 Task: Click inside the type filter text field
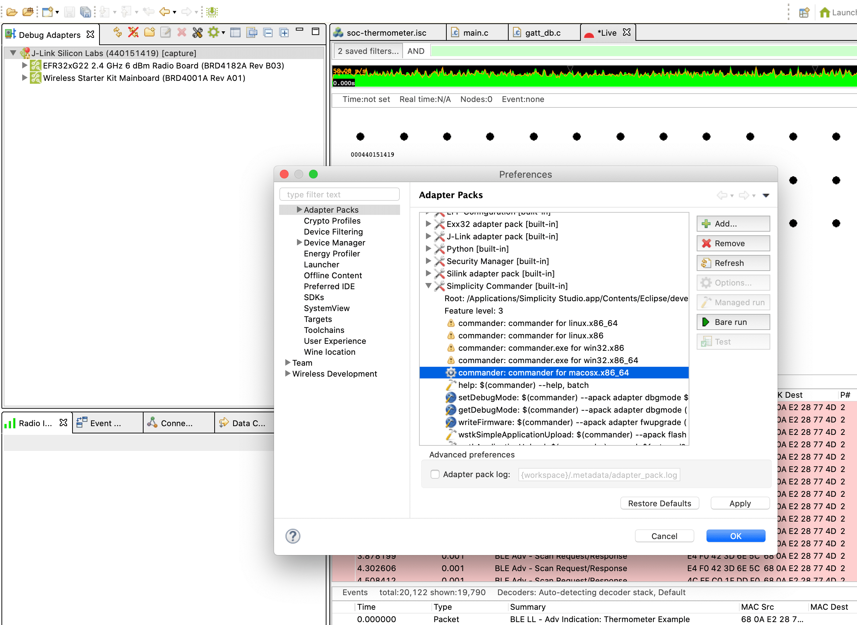coord(339,194)
